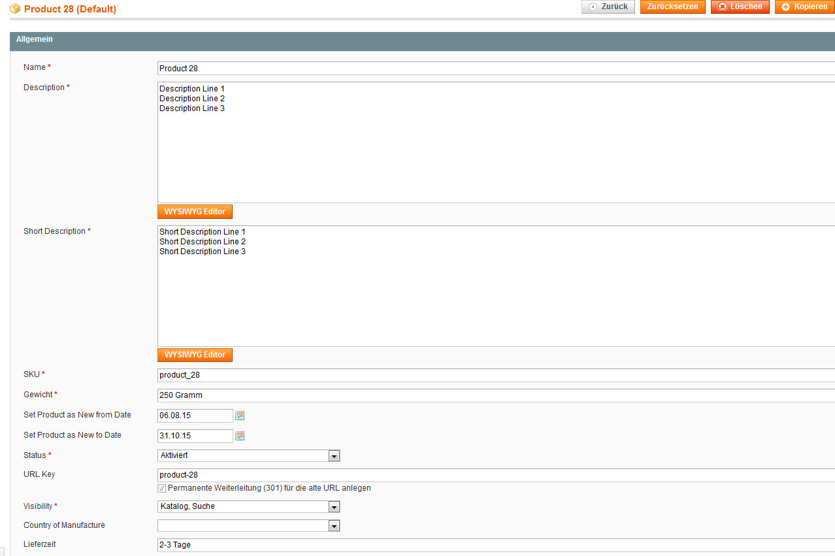835x556 pixels.
Task: Open WYSIWYG Editor for Description
Action: 195,212
